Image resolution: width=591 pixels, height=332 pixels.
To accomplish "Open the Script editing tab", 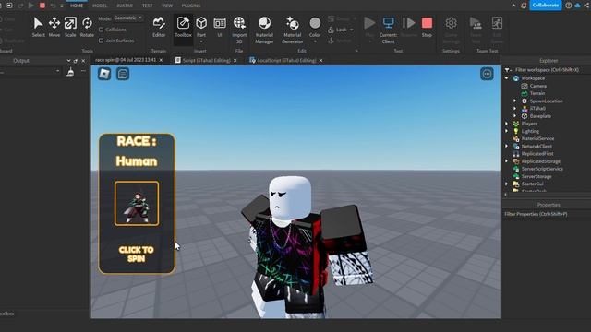I will 206,60.
